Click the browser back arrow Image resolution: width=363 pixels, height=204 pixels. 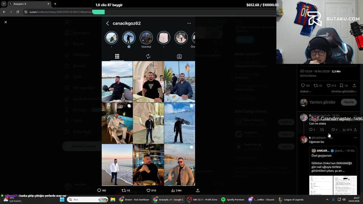tap(4, 12)
